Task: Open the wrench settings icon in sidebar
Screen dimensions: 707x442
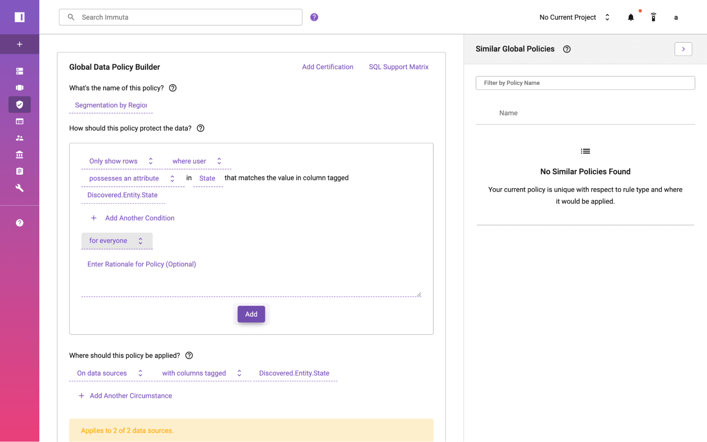Action: [x=19, y=188]
